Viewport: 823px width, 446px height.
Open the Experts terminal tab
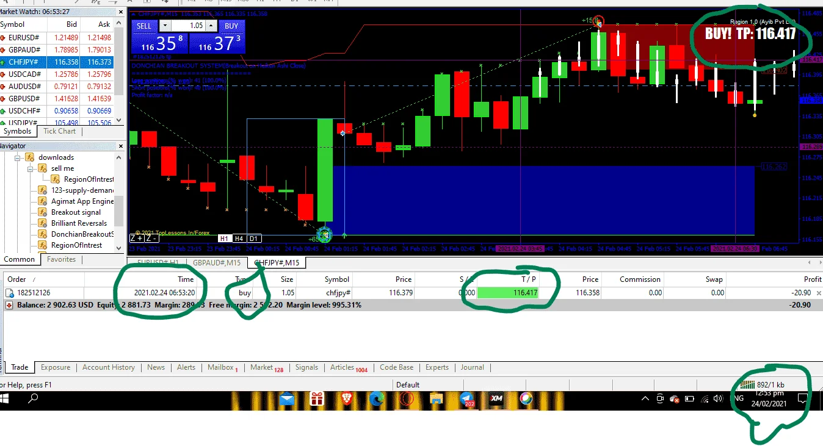coord(437,367)
